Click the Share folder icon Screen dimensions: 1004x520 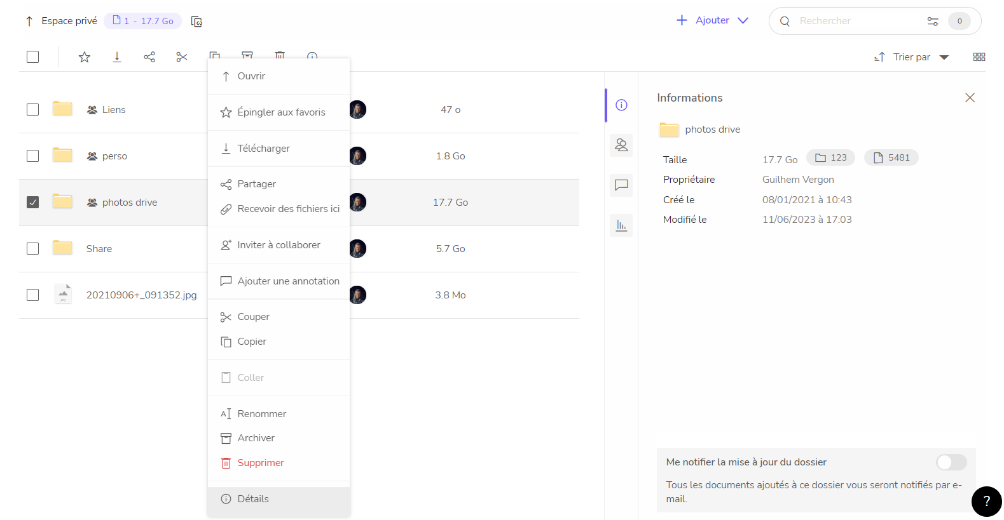(62, 248)
